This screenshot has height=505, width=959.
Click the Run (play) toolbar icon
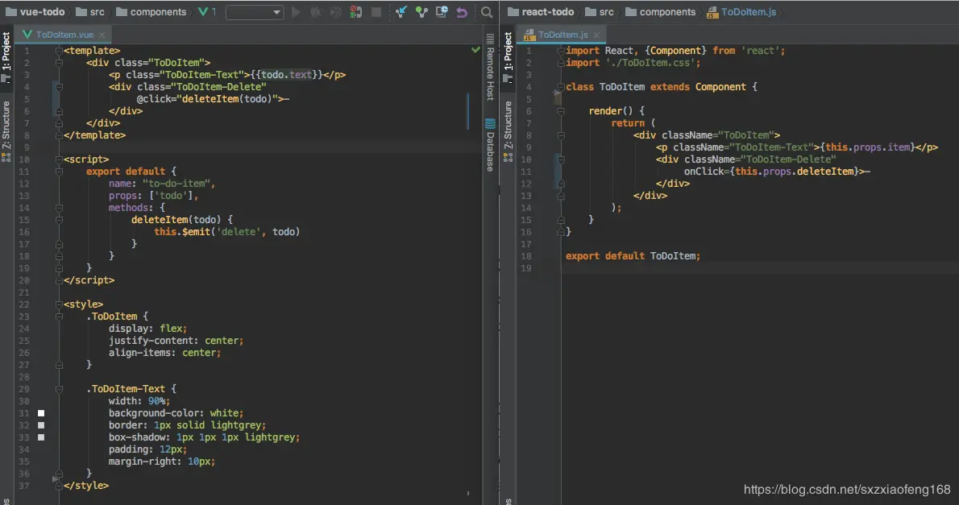tap(296, 12)
